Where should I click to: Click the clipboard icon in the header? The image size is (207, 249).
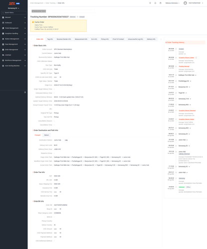[x=161, y=3]
